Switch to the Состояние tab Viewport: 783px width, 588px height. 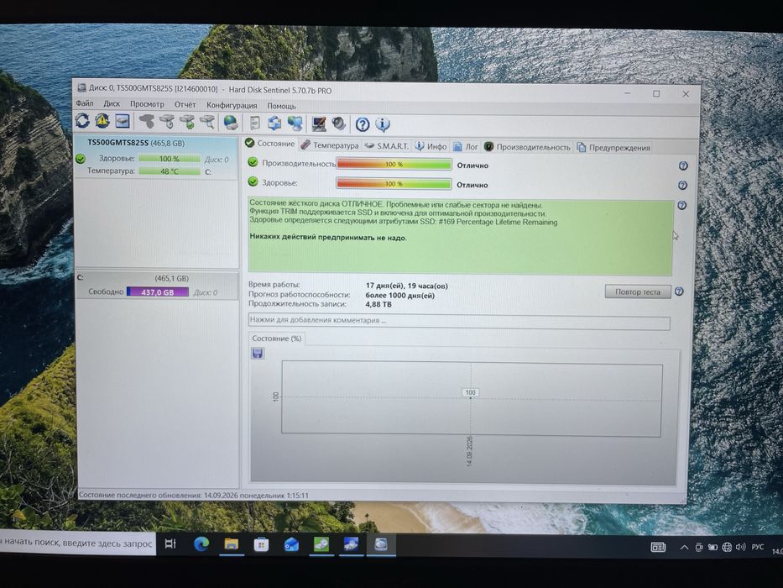coord(270,144)
